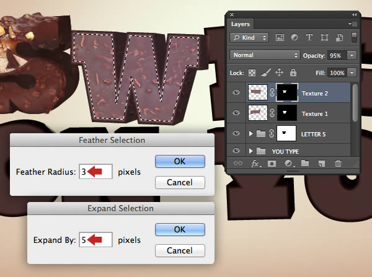The image size is (372, 277).
Task: Select the Texture 1 layer thumbnail
Action: [258, 113]
